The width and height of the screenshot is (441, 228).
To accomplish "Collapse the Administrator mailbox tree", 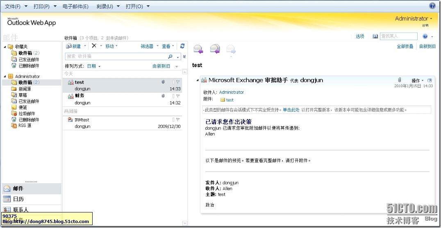I will 5,77.
